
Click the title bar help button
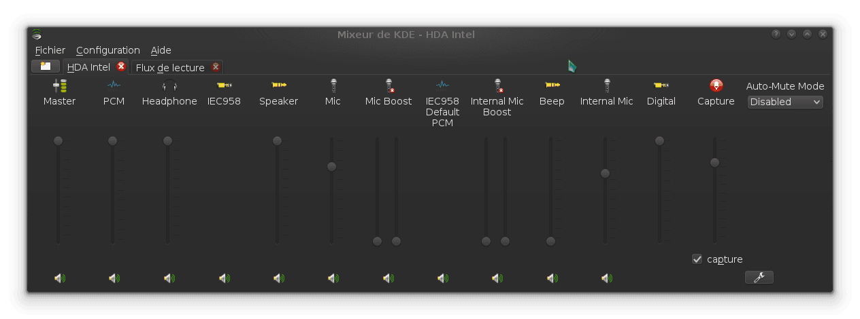[776, 34]
